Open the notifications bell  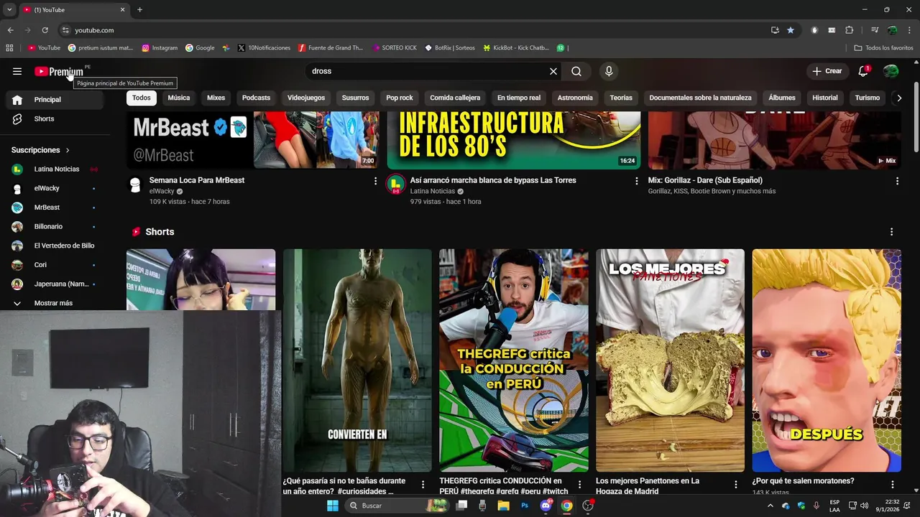point(863,71)
